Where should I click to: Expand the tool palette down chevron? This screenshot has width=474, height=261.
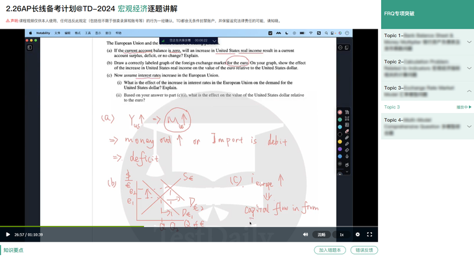click(x=347, y=171)
